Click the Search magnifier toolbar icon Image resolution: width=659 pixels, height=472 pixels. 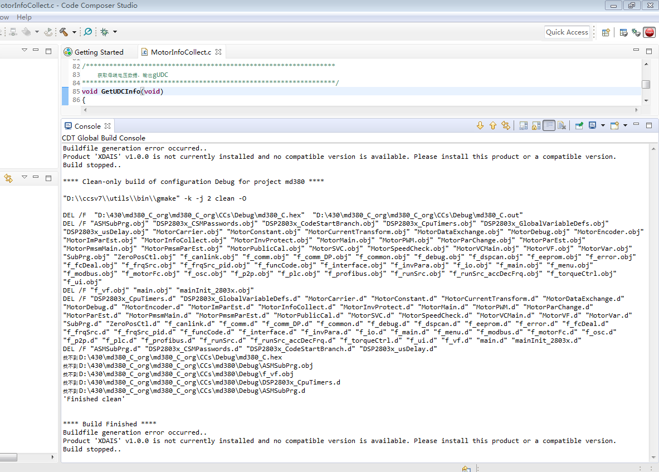coord(88,32)
